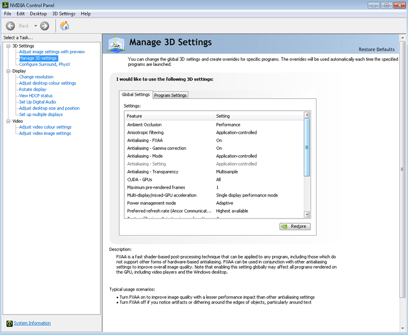
Task: Click the settings list scrollbar thumb
Action: [307, 147]
